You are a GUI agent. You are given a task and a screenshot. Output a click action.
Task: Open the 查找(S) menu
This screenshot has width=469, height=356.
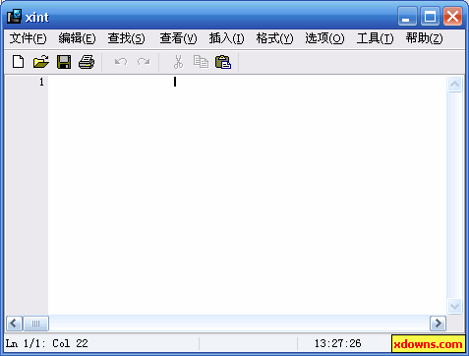point(126,38)
